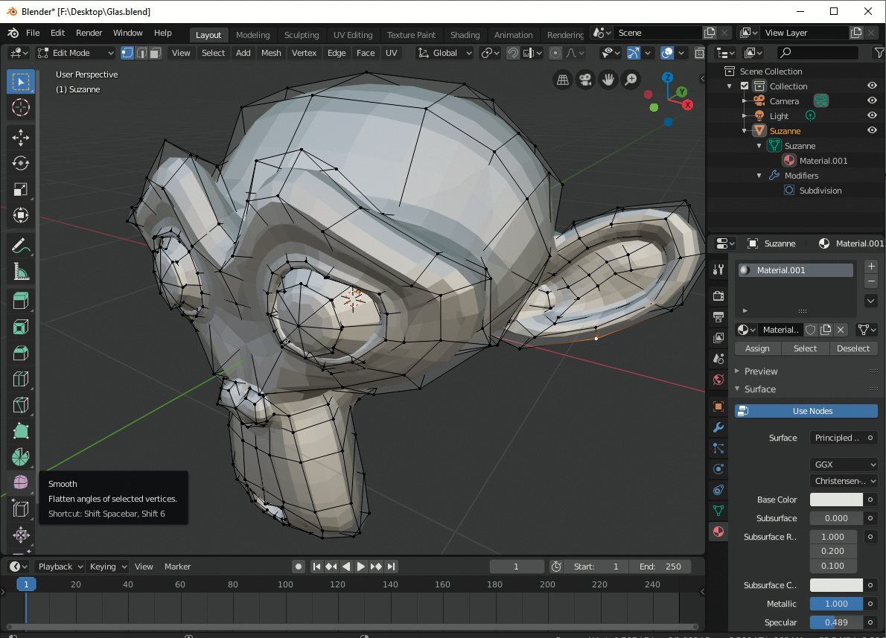
Task: Click the camera view navigation icon
Action: [586, 80]
